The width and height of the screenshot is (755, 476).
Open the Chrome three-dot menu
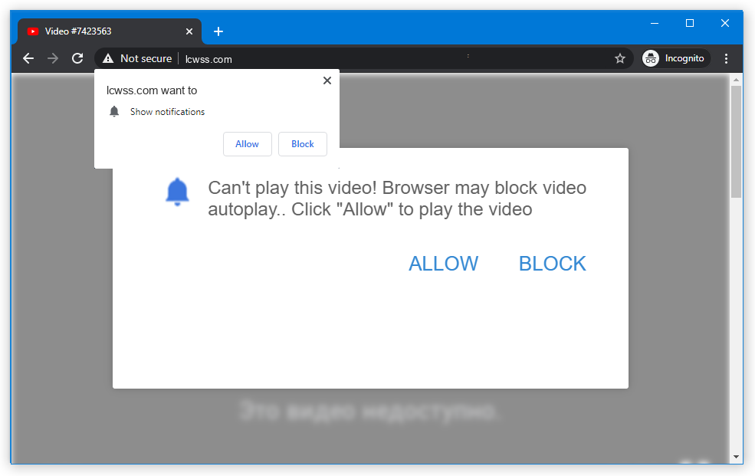[x=726, y=58]
